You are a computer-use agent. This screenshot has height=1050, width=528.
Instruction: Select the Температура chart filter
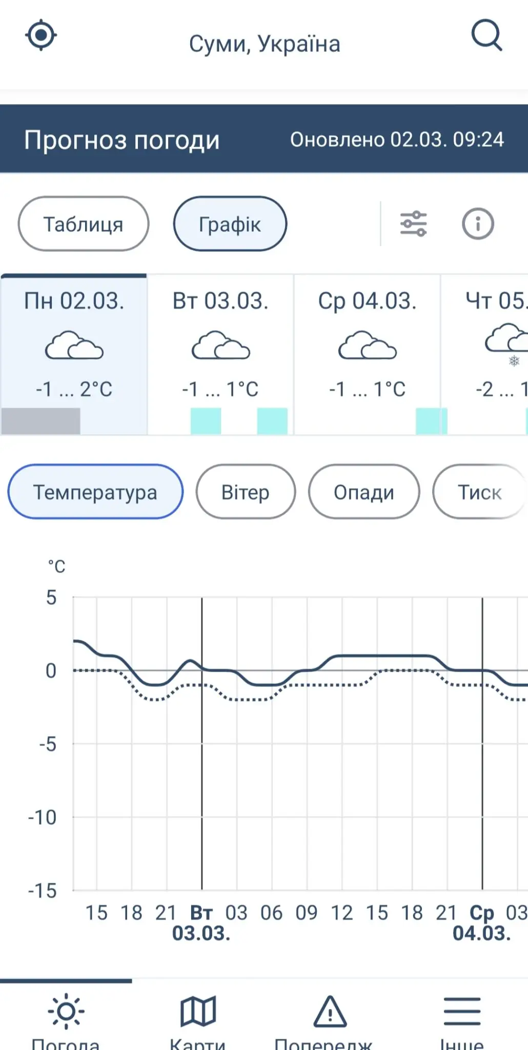[95, 492]
